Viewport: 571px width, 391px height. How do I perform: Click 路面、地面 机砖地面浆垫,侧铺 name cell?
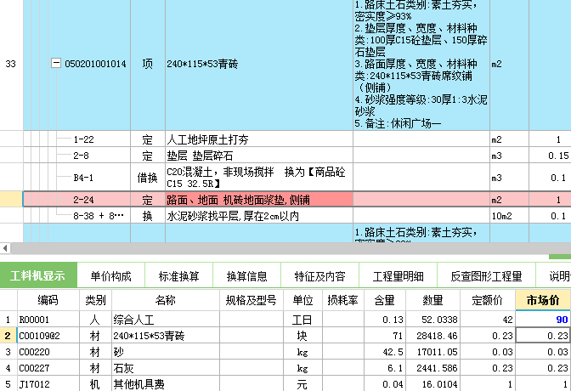[x=259, y=200]
